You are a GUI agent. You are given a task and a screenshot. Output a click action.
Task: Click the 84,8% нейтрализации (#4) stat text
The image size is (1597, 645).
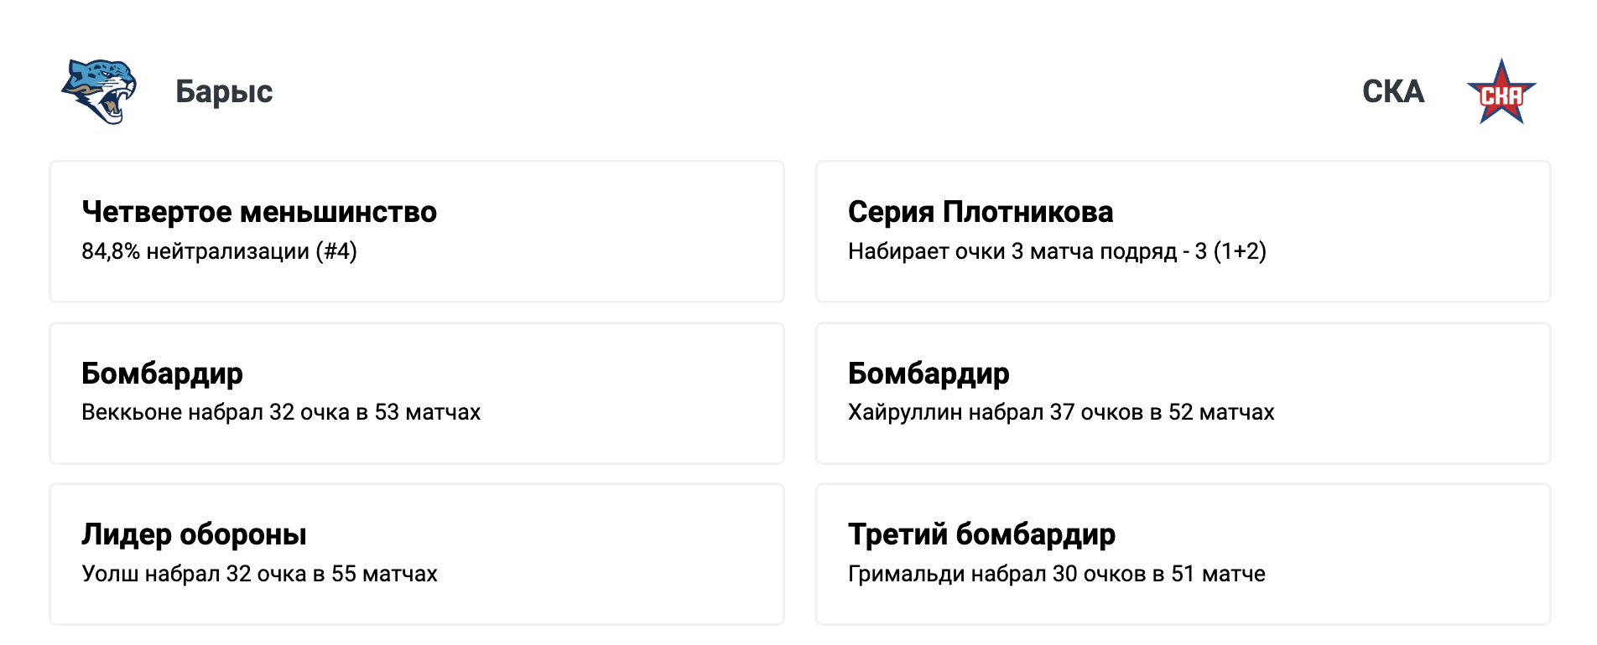pos(219,251)
